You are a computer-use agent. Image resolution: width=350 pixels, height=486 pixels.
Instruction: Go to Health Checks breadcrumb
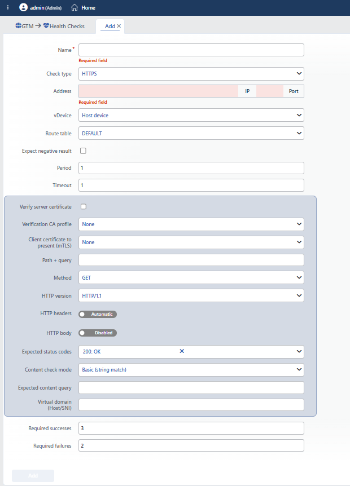pyautogui.click(x=67, y=26)
